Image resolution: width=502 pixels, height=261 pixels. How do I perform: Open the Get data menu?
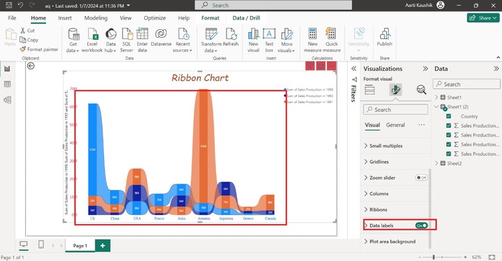click(73, 40)
